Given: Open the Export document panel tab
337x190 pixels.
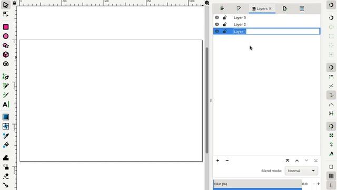Looking at the screenshot, I should pos(285,8).
